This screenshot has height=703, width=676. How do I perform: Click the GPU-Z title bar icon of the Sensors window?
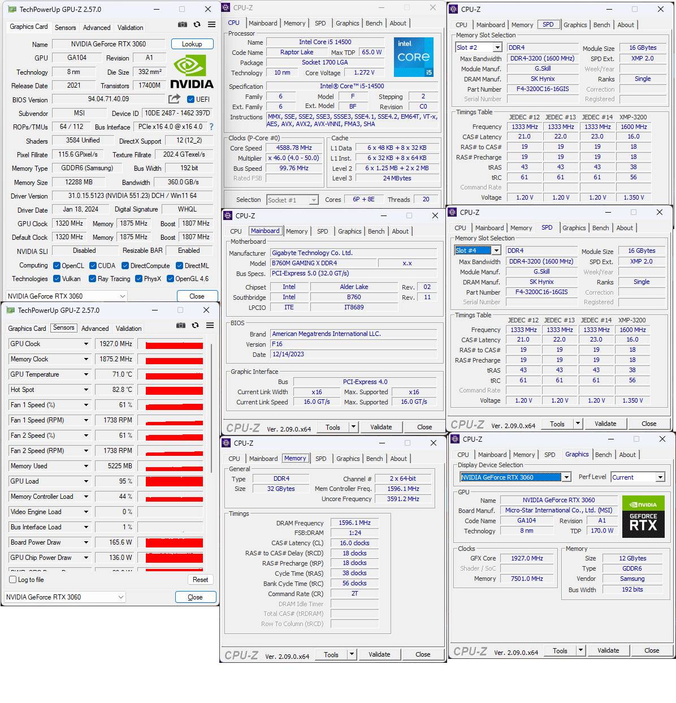10,310
